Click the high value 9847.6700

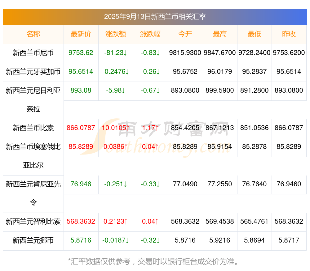point(220,53)
